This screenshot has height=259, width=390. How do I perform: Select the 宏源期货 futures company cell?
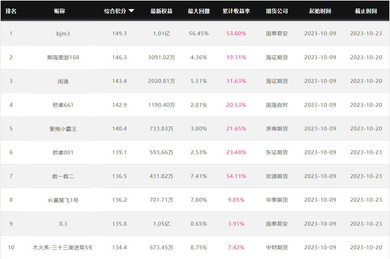click(x=277, y=176)
